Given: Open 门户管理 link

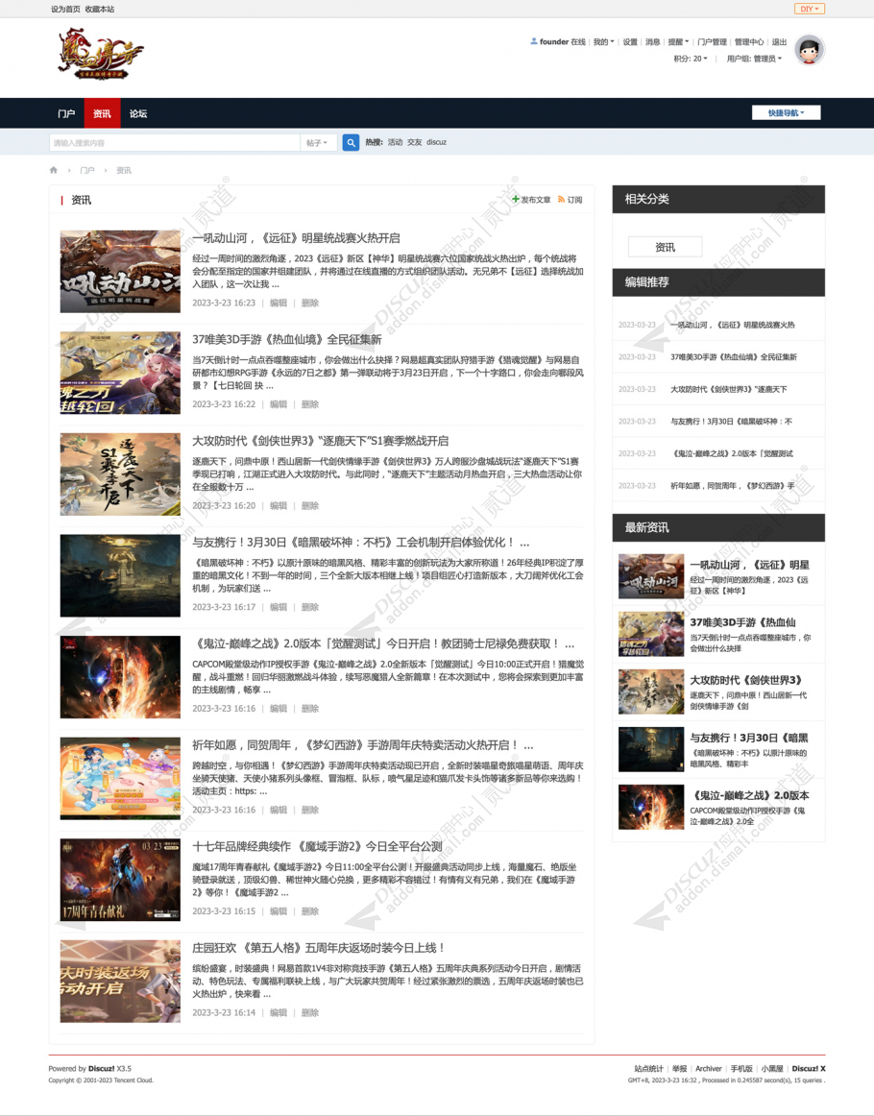Looking at the screenshot, I should 712,42.
